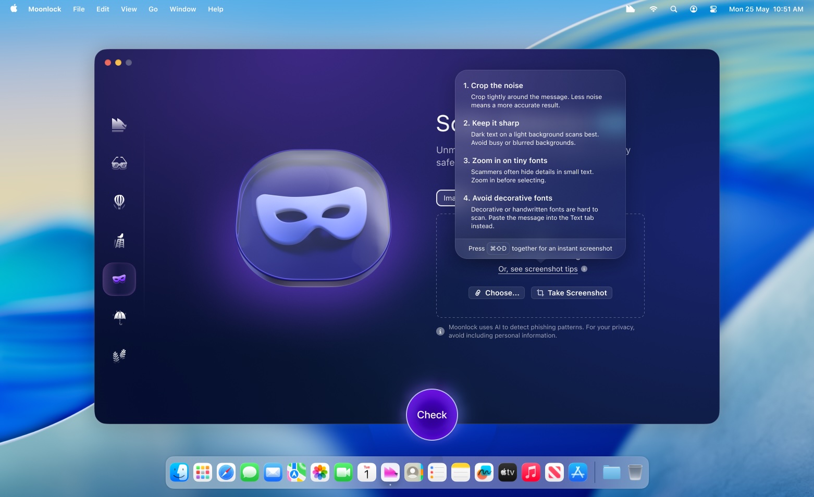Launch Safari from the Dock

[x=226, y=473]
